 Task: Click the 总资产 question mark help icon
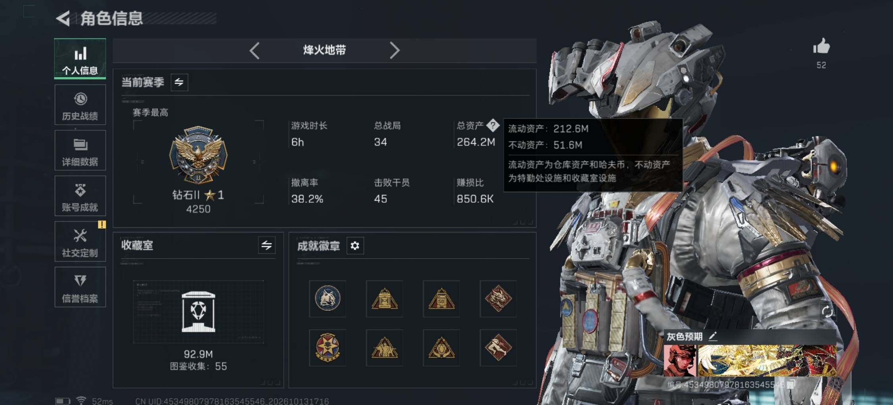[493, 125]
